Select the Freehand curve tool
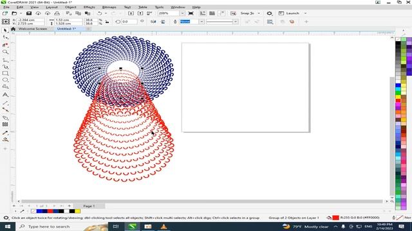 [x=5, y=60]
